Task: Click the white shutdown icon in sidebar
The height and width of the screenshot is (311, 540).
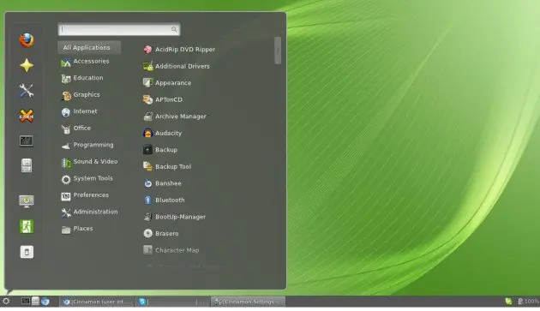Action: point(27,252)
